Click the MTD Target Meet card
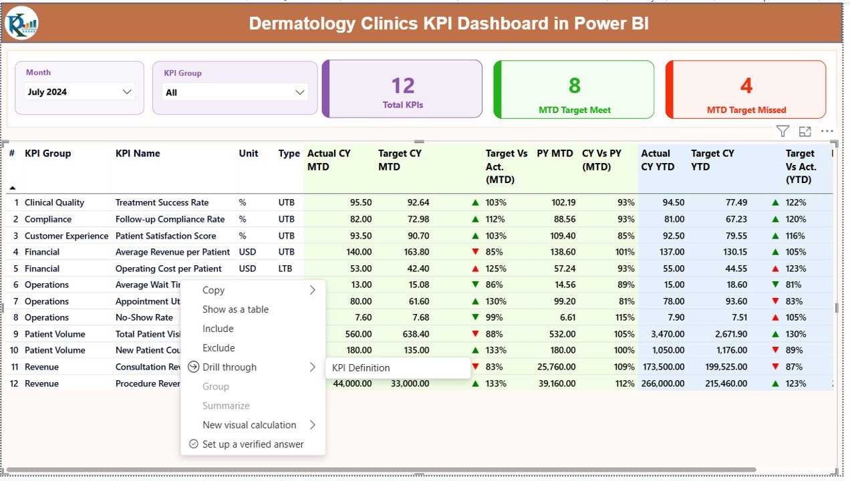 pyautogui.click(x=574, y=90)
